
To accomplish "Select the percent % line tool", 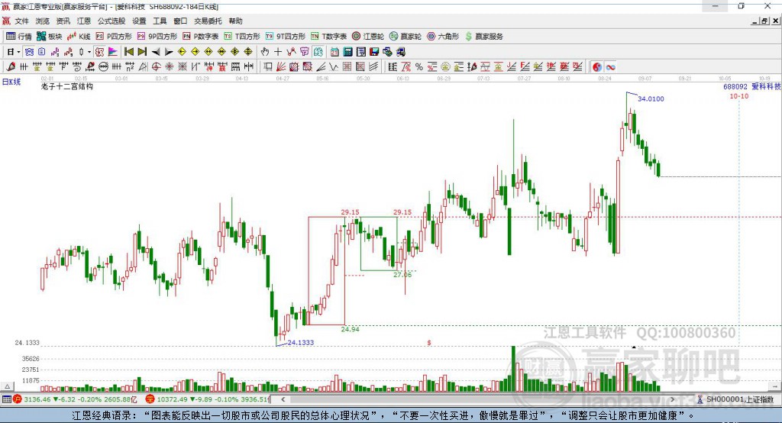I will coord(419,66).
